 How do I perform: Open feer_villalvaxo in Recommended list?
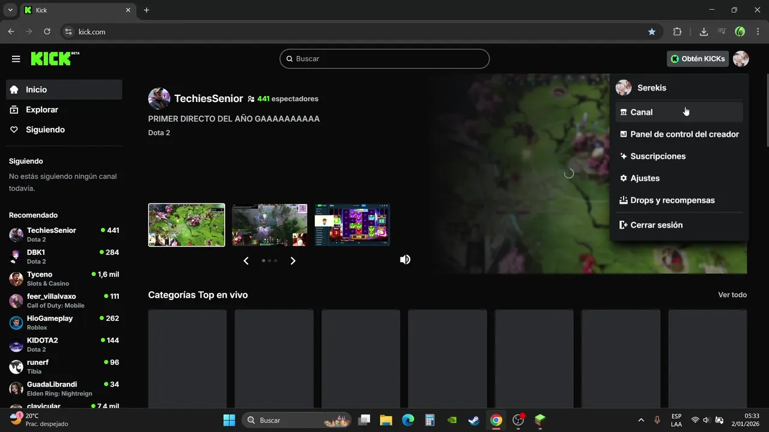tap(64, 301)
